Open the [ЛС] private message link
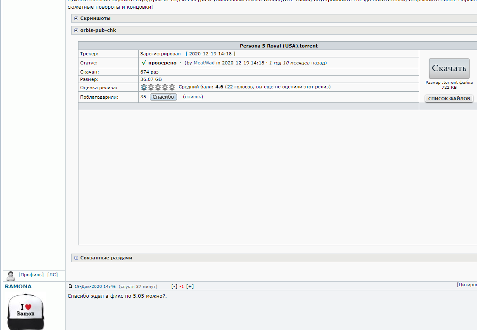Image resolution: width=477 pixels, height=330 pixels. coord(52,275)
